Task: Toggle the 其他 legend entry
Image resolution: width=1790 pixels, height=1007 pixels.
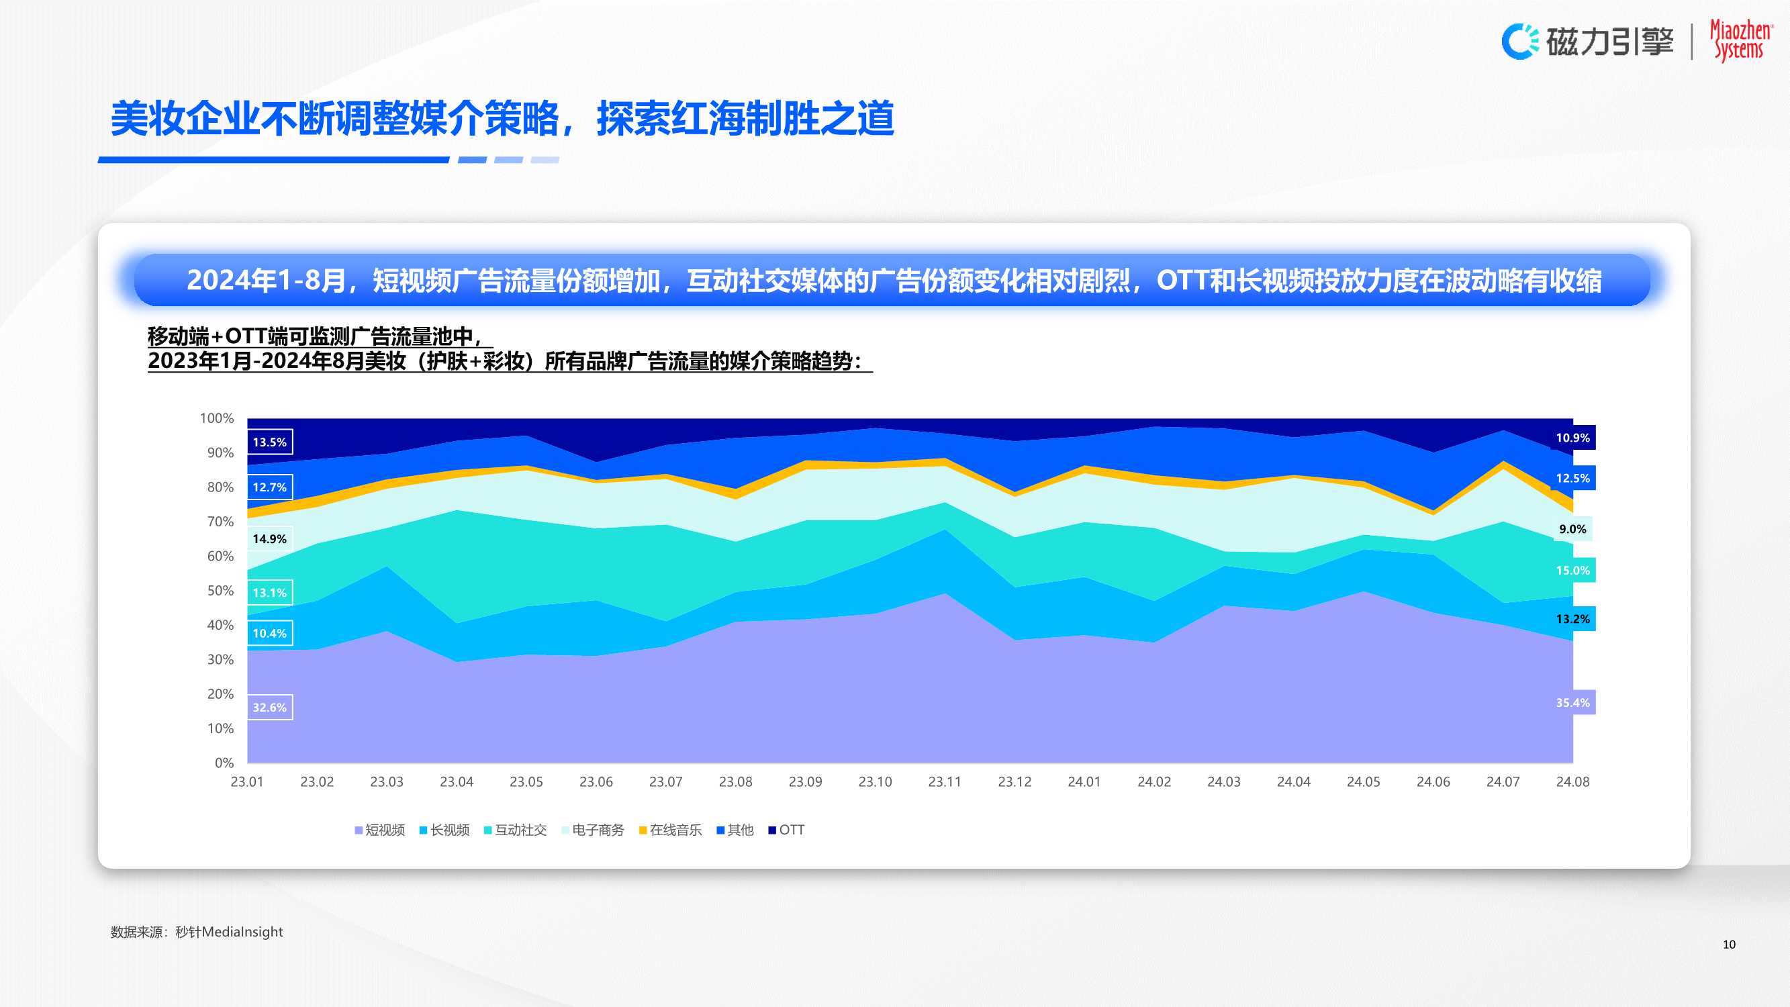Action: [735, 830]
